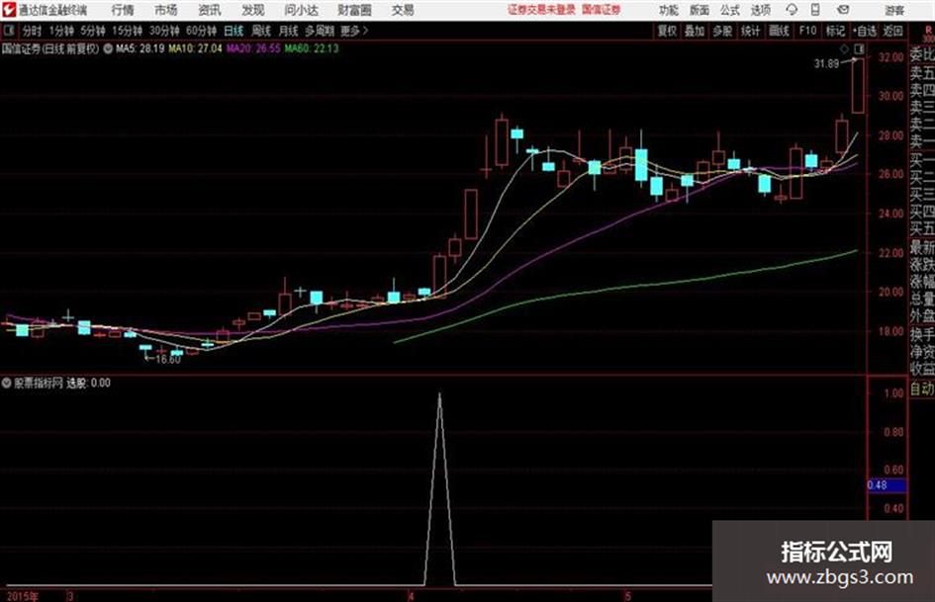Image resolution: width=935 pixels, height=602 pixels.
Task: Click the red 国信证券 broker link
Action: (602, 10)
